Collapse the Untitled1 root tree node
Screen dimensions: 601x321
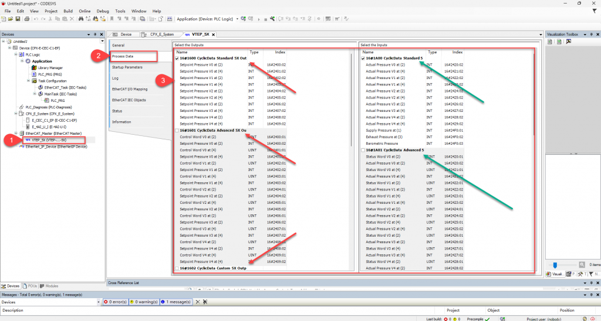4,42
